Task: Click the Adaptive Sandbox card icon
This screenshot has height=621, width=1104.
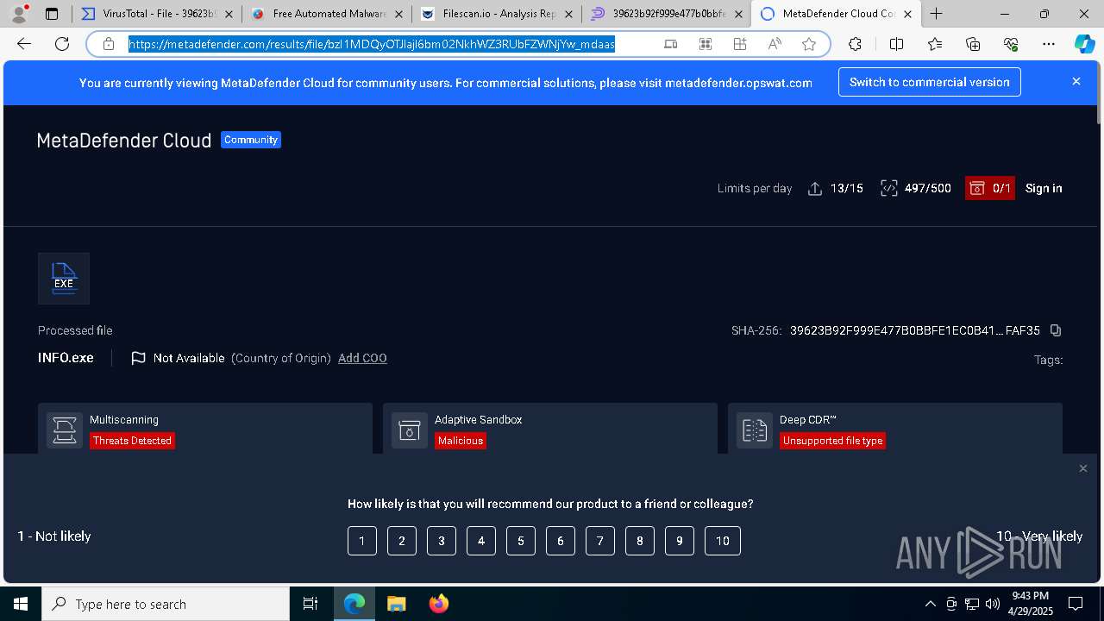Action: (410, 430)
